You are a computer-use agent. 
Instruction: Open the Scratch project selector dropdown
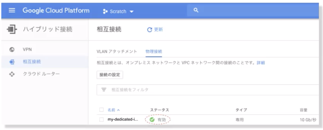(x=118, y=11)
